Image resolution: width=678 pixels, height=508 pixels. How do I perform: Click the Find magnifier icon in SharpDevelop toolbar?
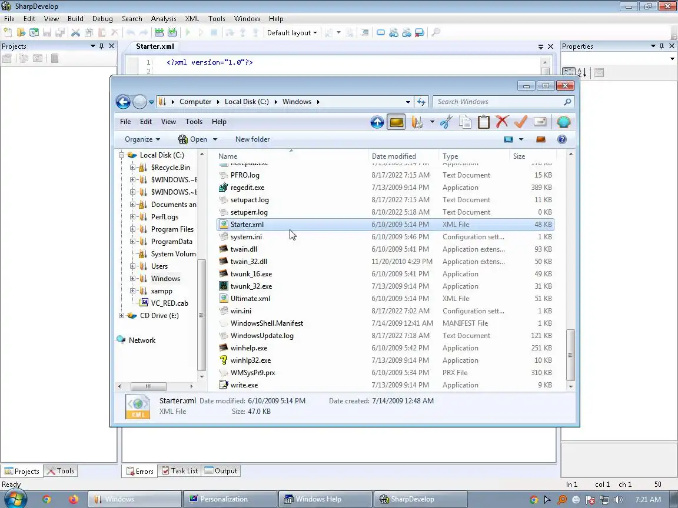coord(436,32)
